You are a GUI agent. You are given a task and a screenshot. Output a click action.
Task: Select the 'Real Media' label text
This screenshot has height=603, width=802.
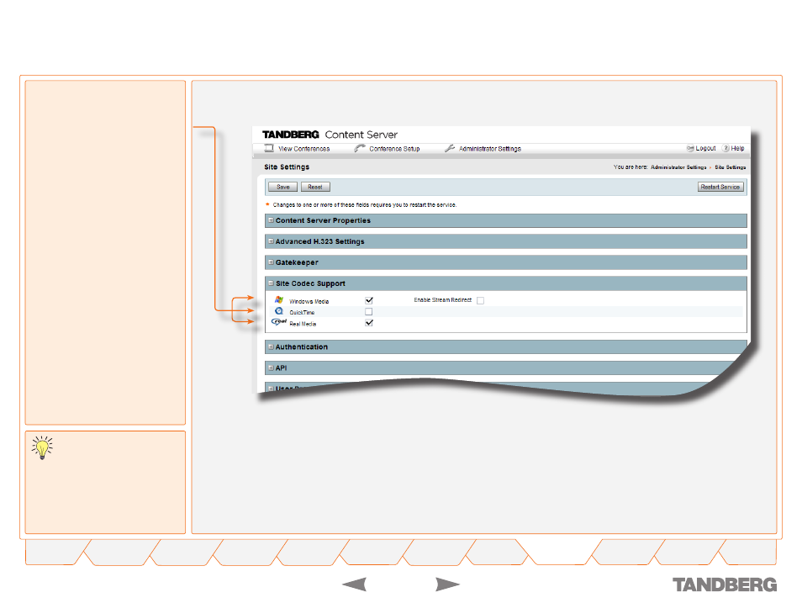point(303,324)
